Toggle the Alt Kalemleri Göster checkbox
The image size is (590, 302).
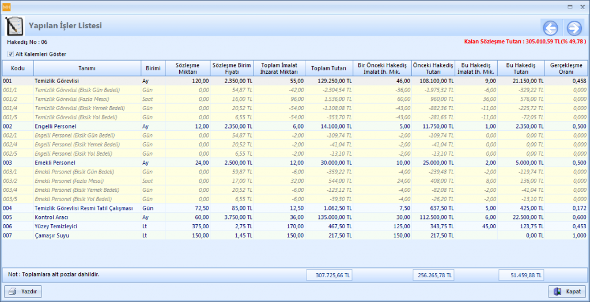[x=10, y=54]
